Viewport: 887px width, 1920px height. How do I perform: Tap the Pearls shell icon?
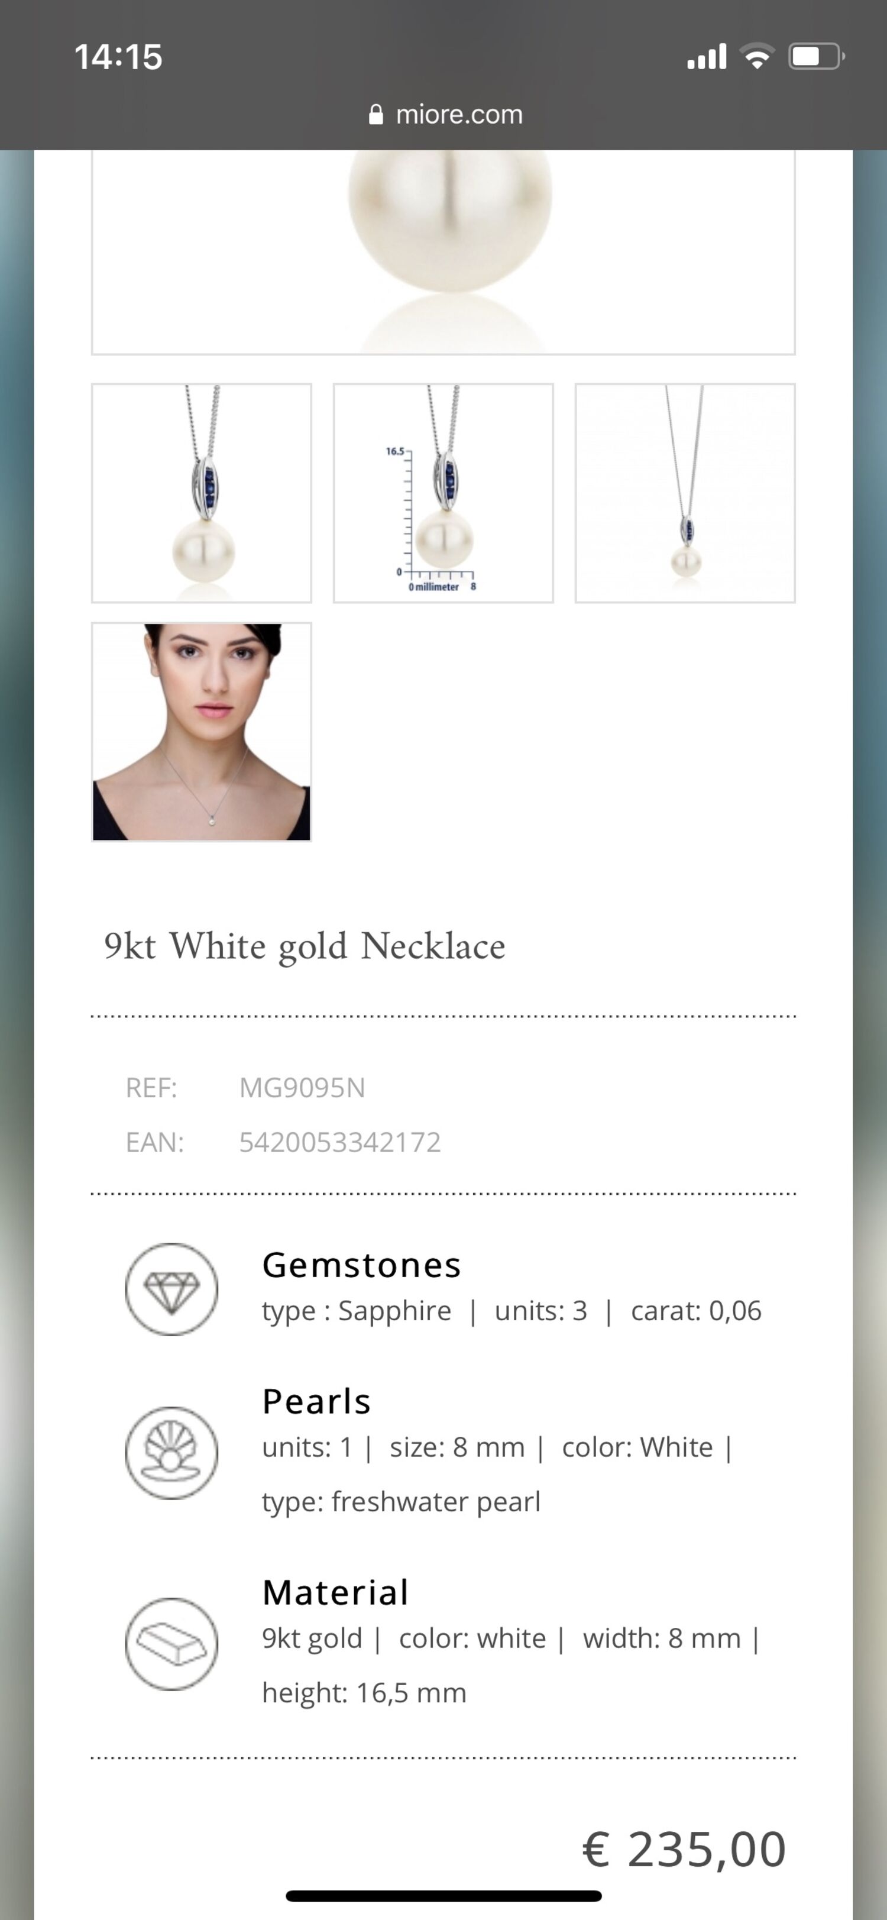point(171,1452)
